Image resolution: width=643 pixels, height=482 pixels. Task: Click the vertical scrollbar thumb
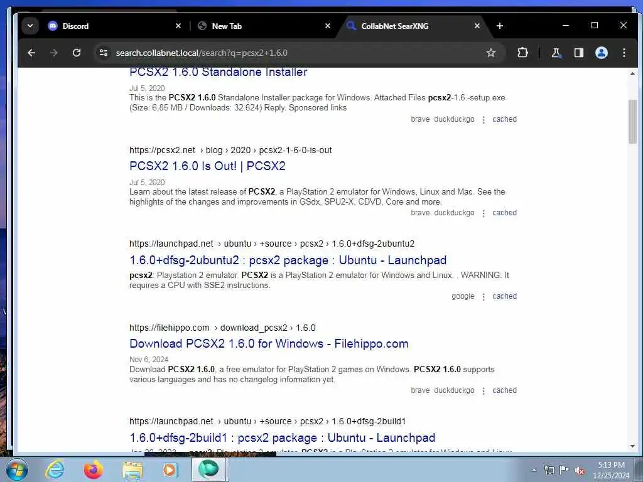click(x=632, y=122)
